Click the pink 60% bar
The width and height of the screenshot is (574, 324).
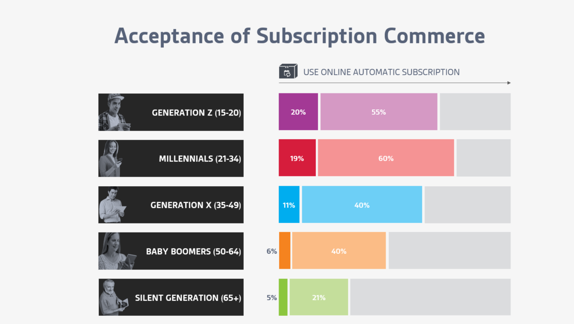click(x=386, y=158)
